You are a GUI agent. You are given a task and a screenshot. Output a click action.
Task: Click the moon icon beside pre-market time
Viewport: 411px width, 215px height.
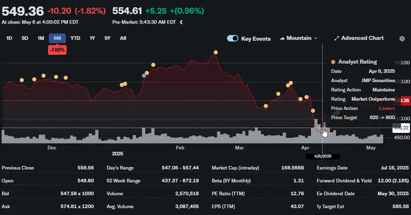point(183,22)
